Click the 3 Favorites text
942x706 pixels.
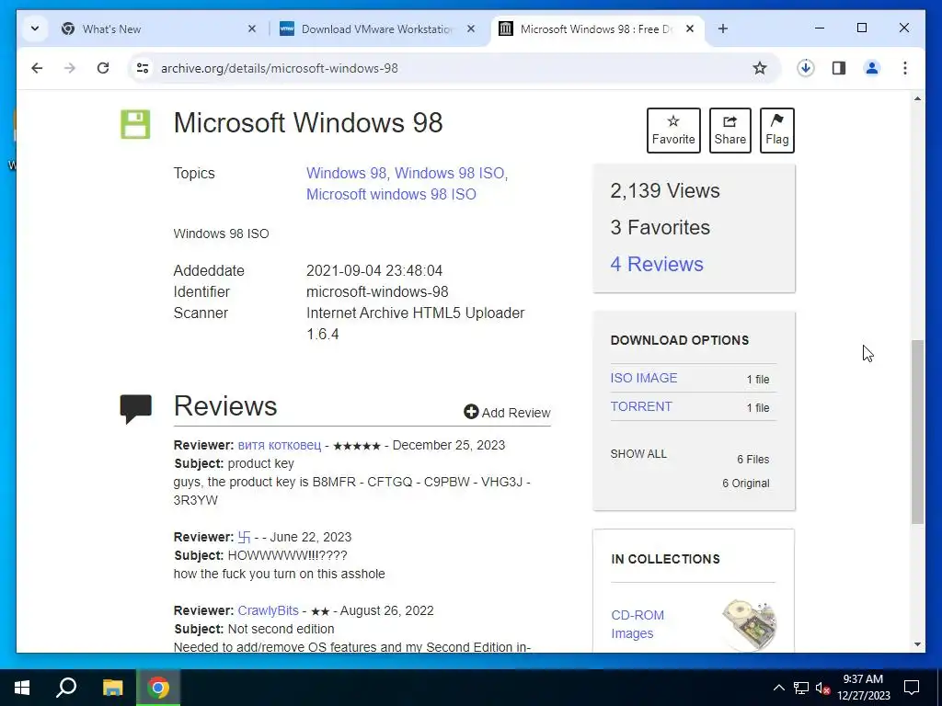click(x=660, y=228)
